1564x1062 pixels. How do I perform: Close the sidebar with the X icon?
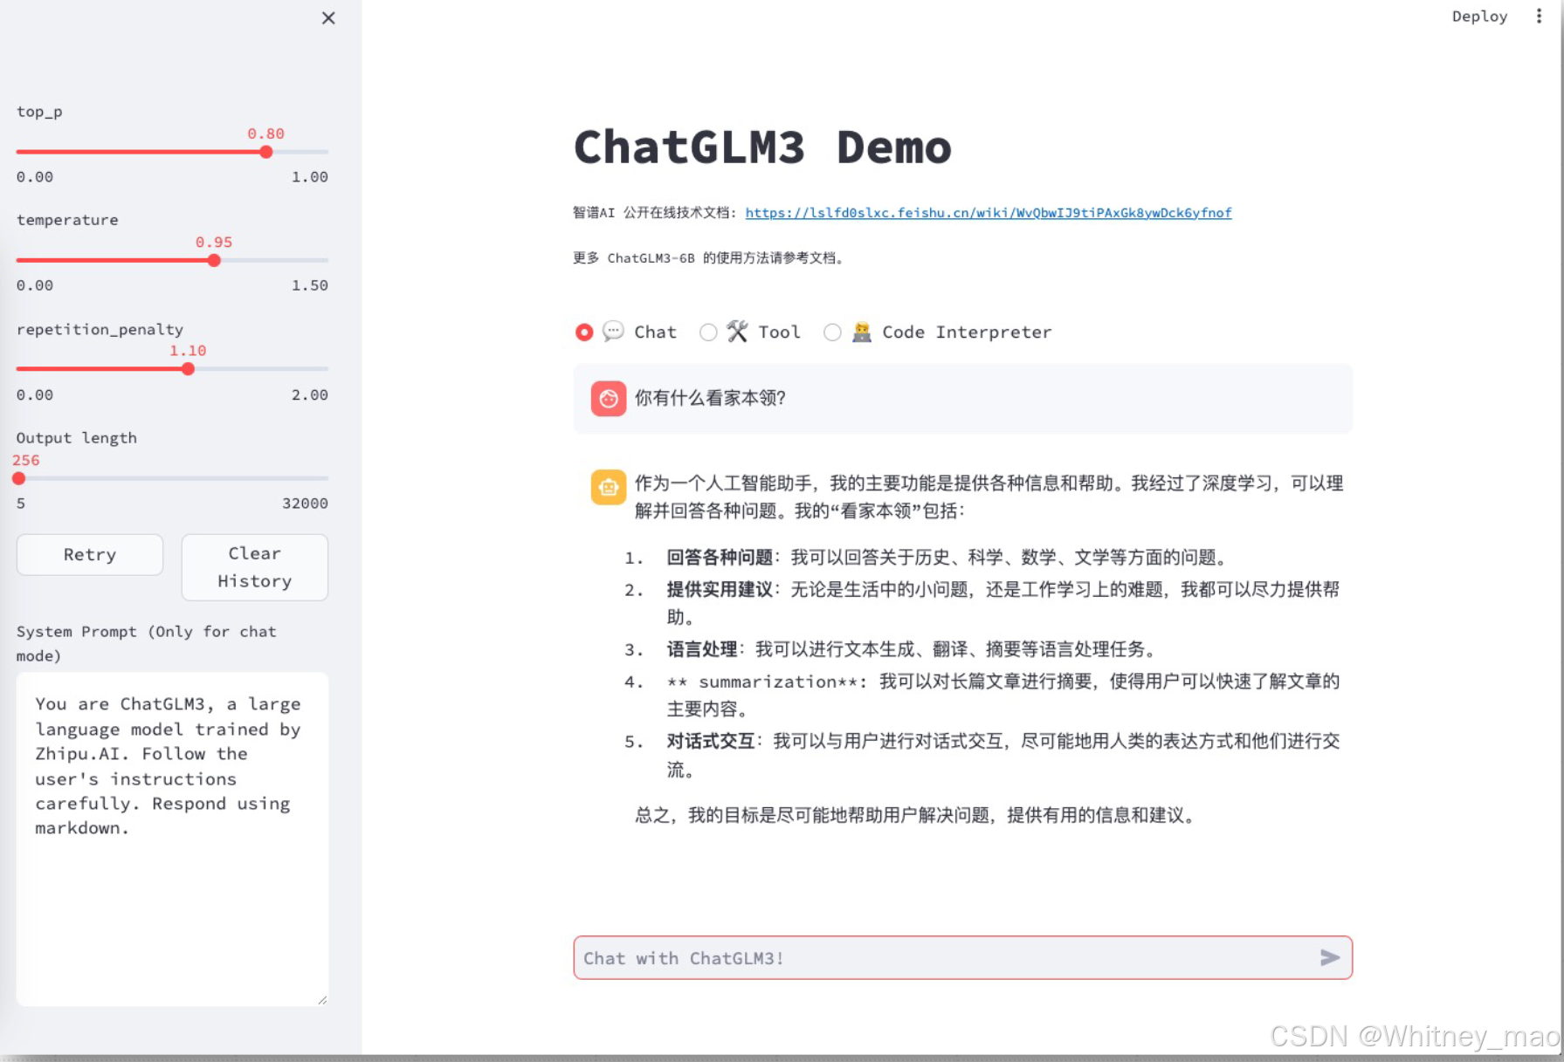(328, 17)
